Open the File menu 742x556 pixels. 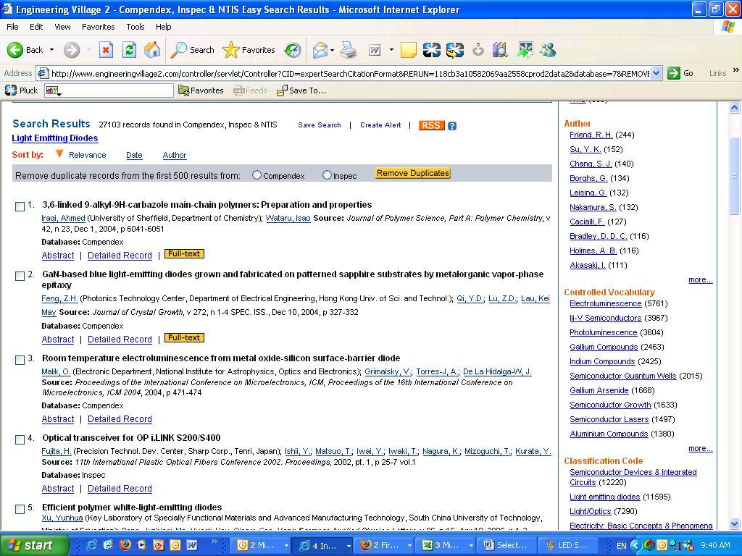click(x=12, y=27)
